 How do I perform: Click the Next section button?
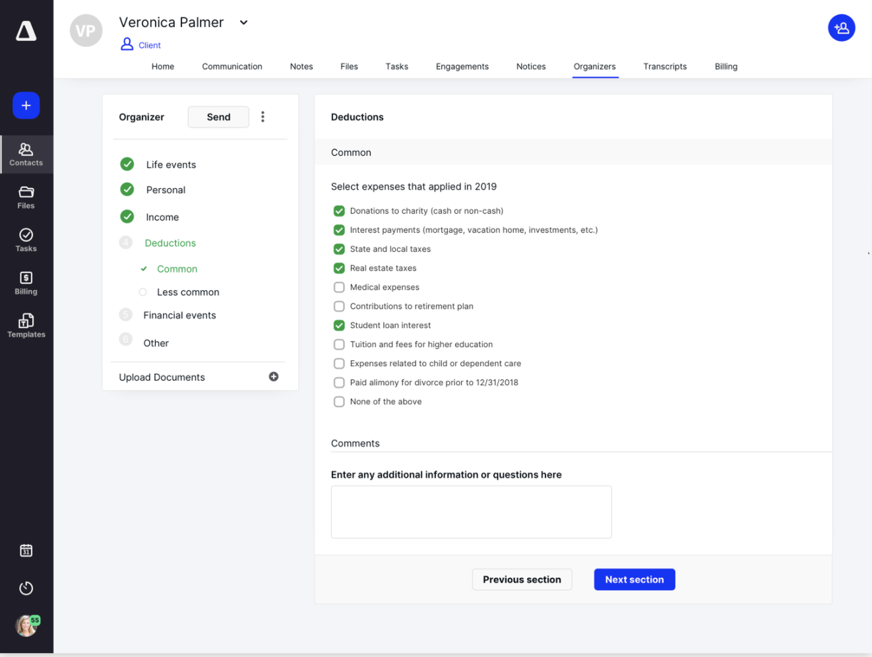(635, 579)
